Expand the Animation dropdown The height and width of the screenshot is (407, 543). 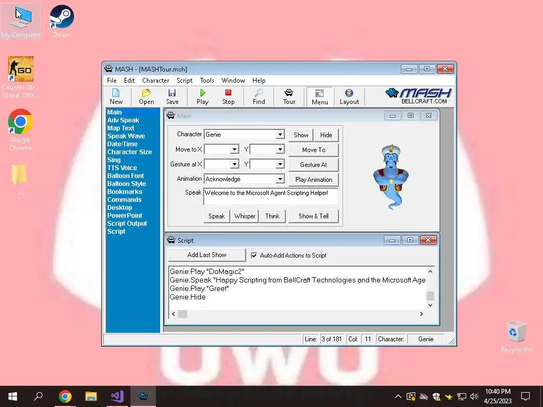(280, 179)
